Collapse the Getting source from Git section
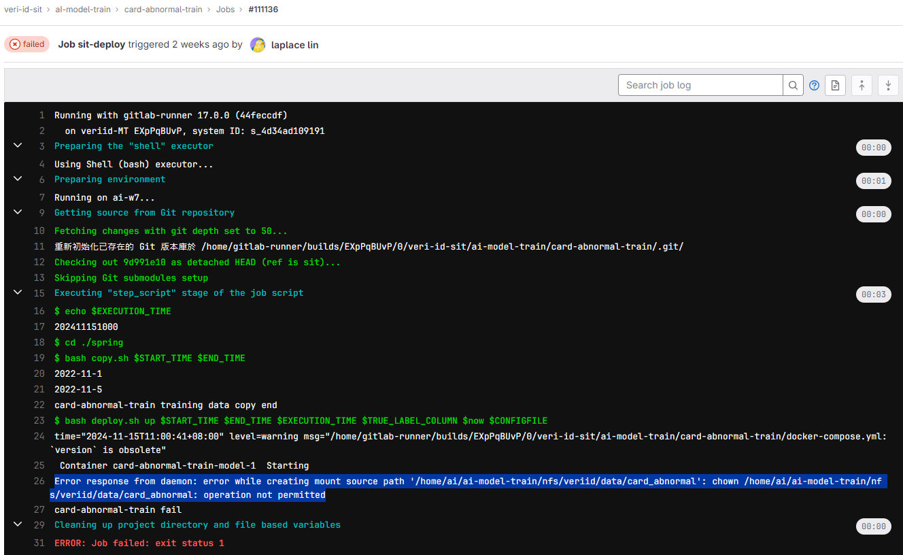 [x=18, y=212]
